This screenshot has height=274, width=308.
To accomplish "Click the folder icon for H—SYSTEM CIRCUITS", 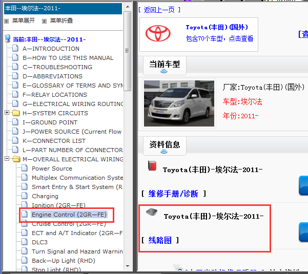I will (x=15, y=113).
